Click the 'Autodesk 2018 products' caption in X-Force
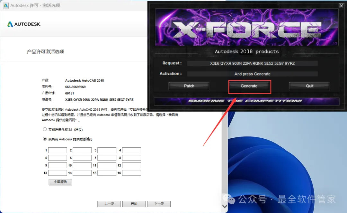The width and height of the screenshot is (347, 213). [x=247, y=51]
